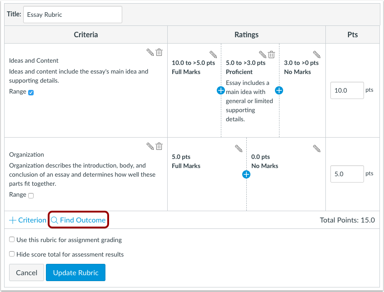Add rating split in Organization row
Viewport: 384px width, 292px height.
[x=246, y=174]
